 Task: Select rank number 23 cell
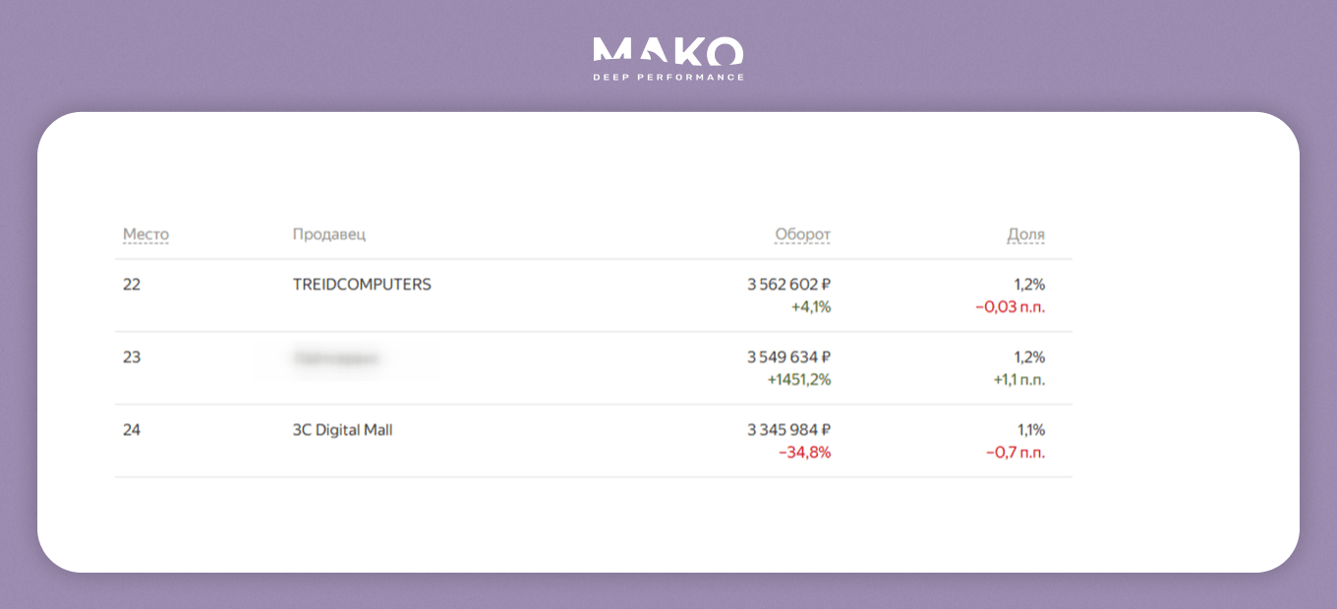tap(132, 358)
